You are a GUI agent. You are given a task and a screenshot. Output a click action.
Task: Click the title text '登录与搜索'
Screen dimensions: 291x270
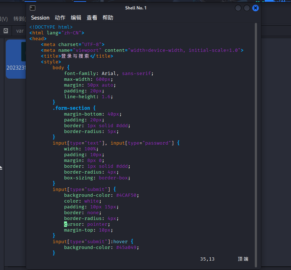(75, 56)
